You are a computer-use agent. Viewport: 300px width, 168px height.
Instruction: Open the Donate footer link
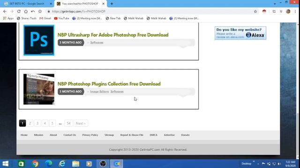point(185,135)
